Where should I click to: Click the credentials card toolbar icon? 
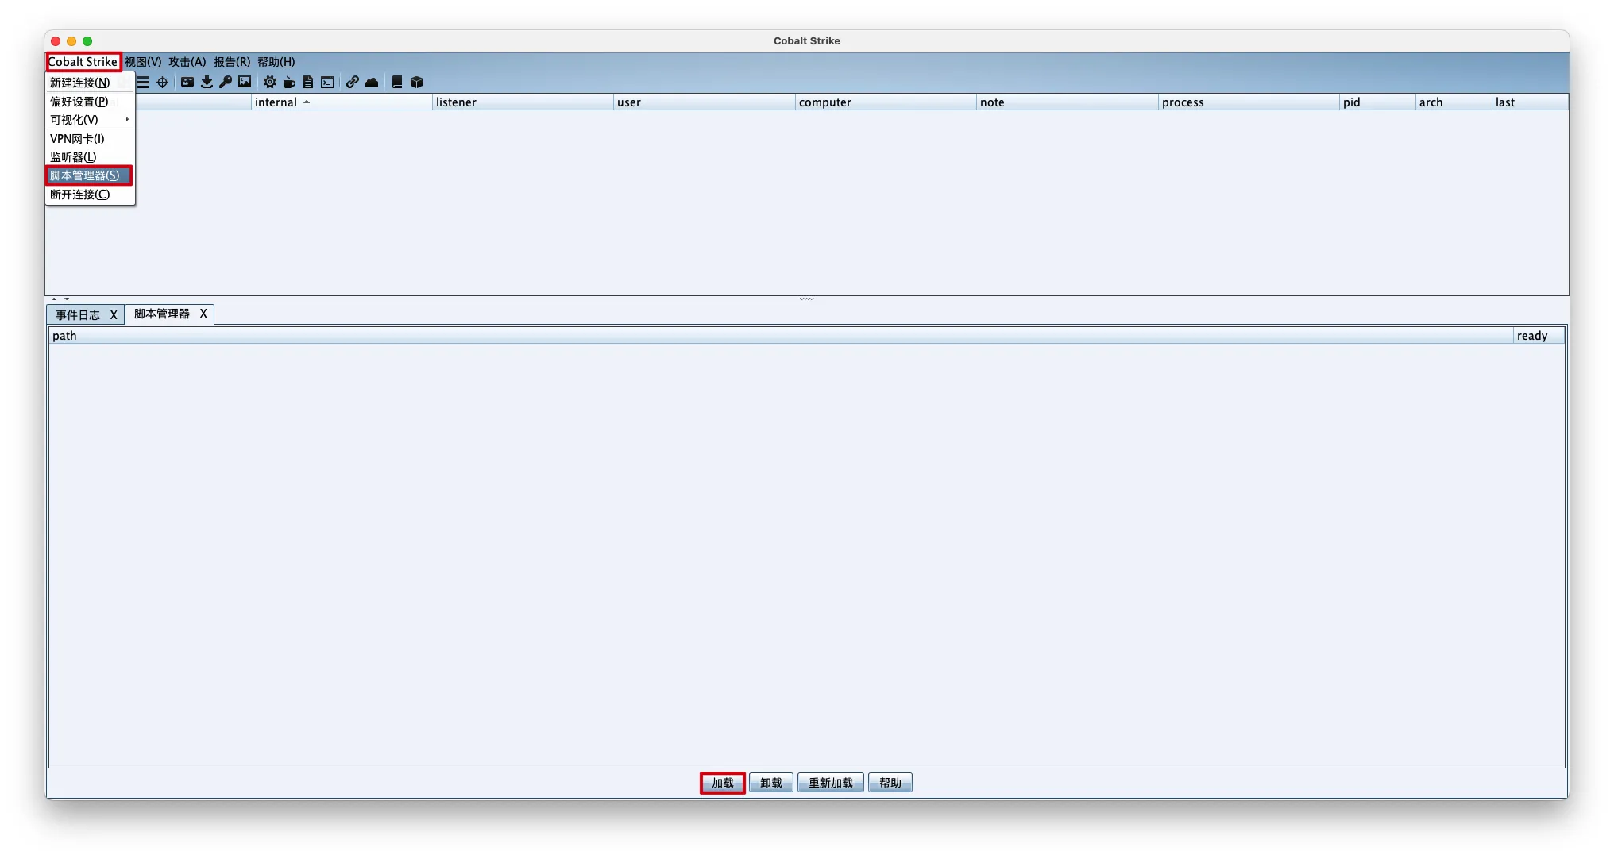pos(187,82)
